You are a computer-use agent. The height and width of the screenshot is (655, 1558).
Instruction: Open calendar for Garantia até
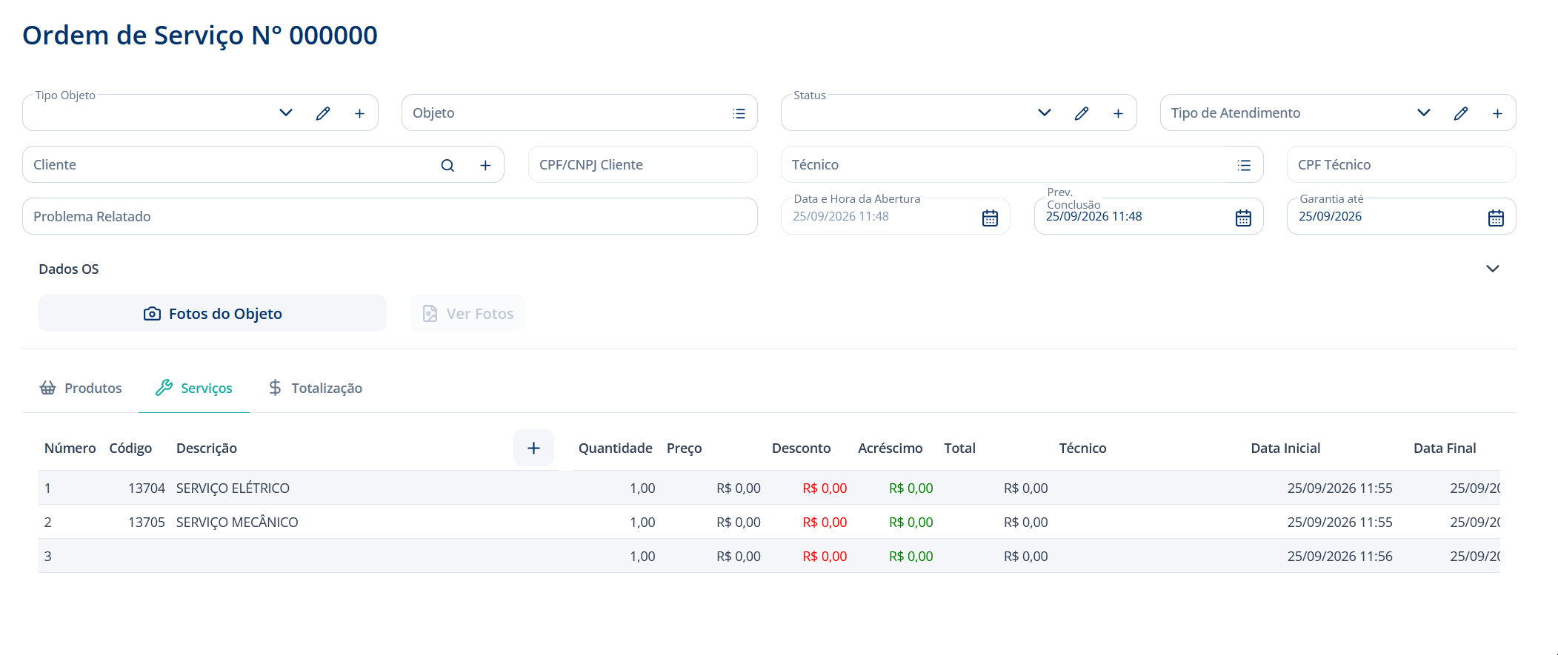click(1496, 218)
